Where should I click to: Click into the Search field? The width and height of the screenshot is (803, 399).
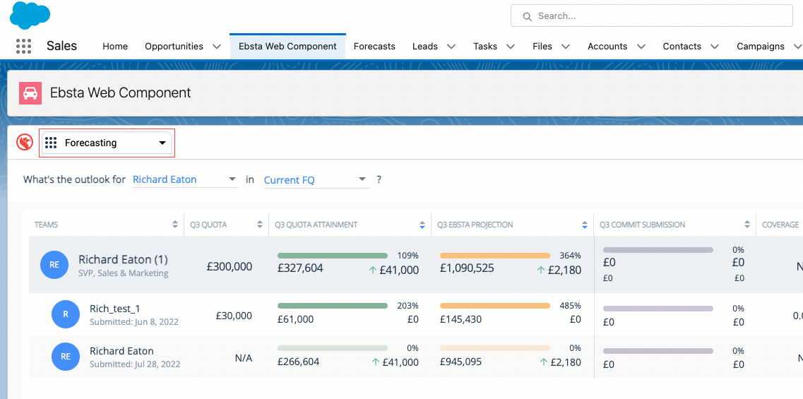pyautogui.click(x=657, y=16)
